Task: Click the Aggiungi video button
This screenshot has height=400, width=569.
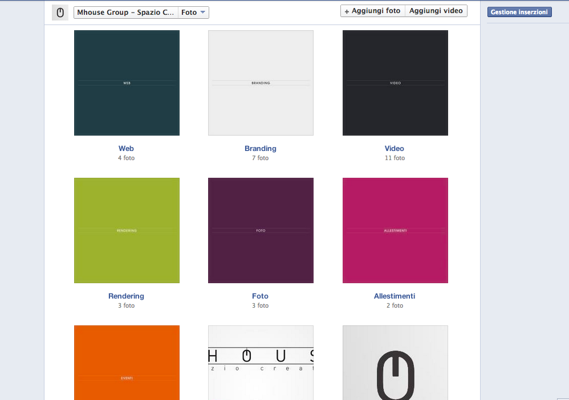Action: point(436,11)
